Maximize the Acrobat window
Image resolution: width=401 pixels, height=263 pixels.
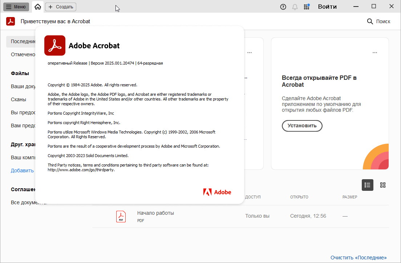pyautogui.click(x=374, y=7)
